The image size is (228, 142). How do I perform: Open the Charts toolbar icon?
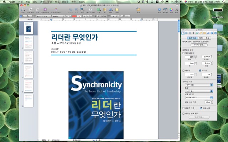click(x=111, y=10)
